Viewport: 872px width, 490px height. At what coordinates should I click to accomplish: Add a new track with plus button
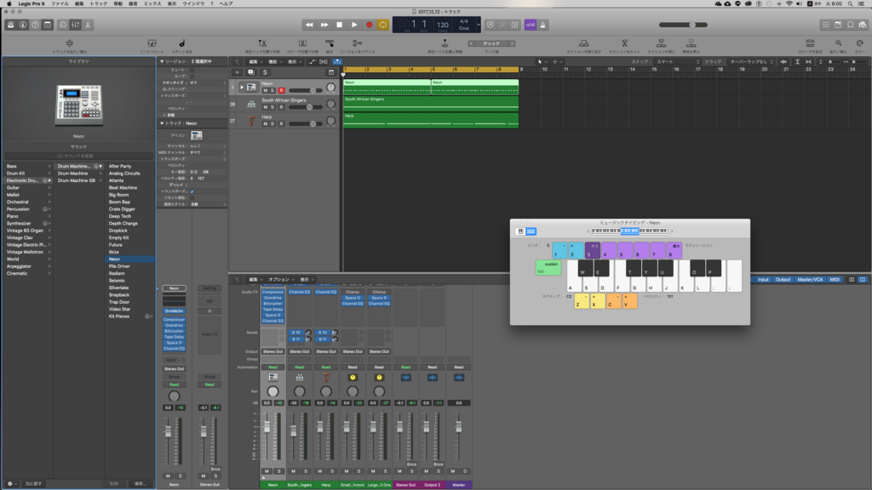point(237,72)
